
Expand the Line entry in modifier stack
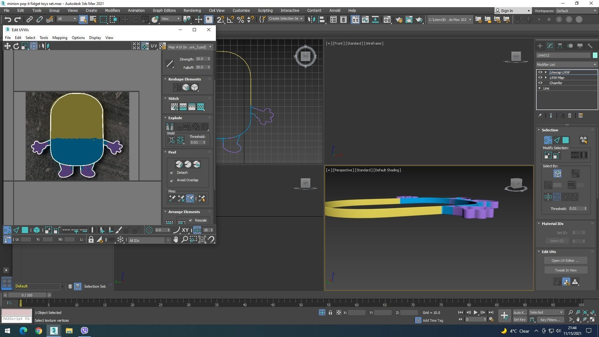pos(540,88)
